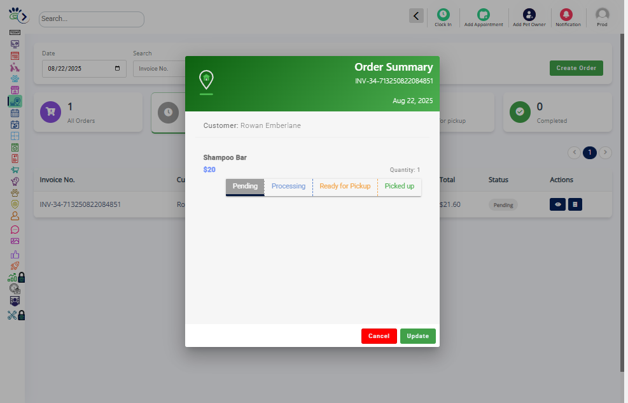Open the monitor dashboard sidebar icon

coord(15,44)
